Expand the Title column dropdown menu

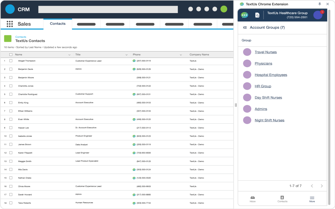[126, 55]
